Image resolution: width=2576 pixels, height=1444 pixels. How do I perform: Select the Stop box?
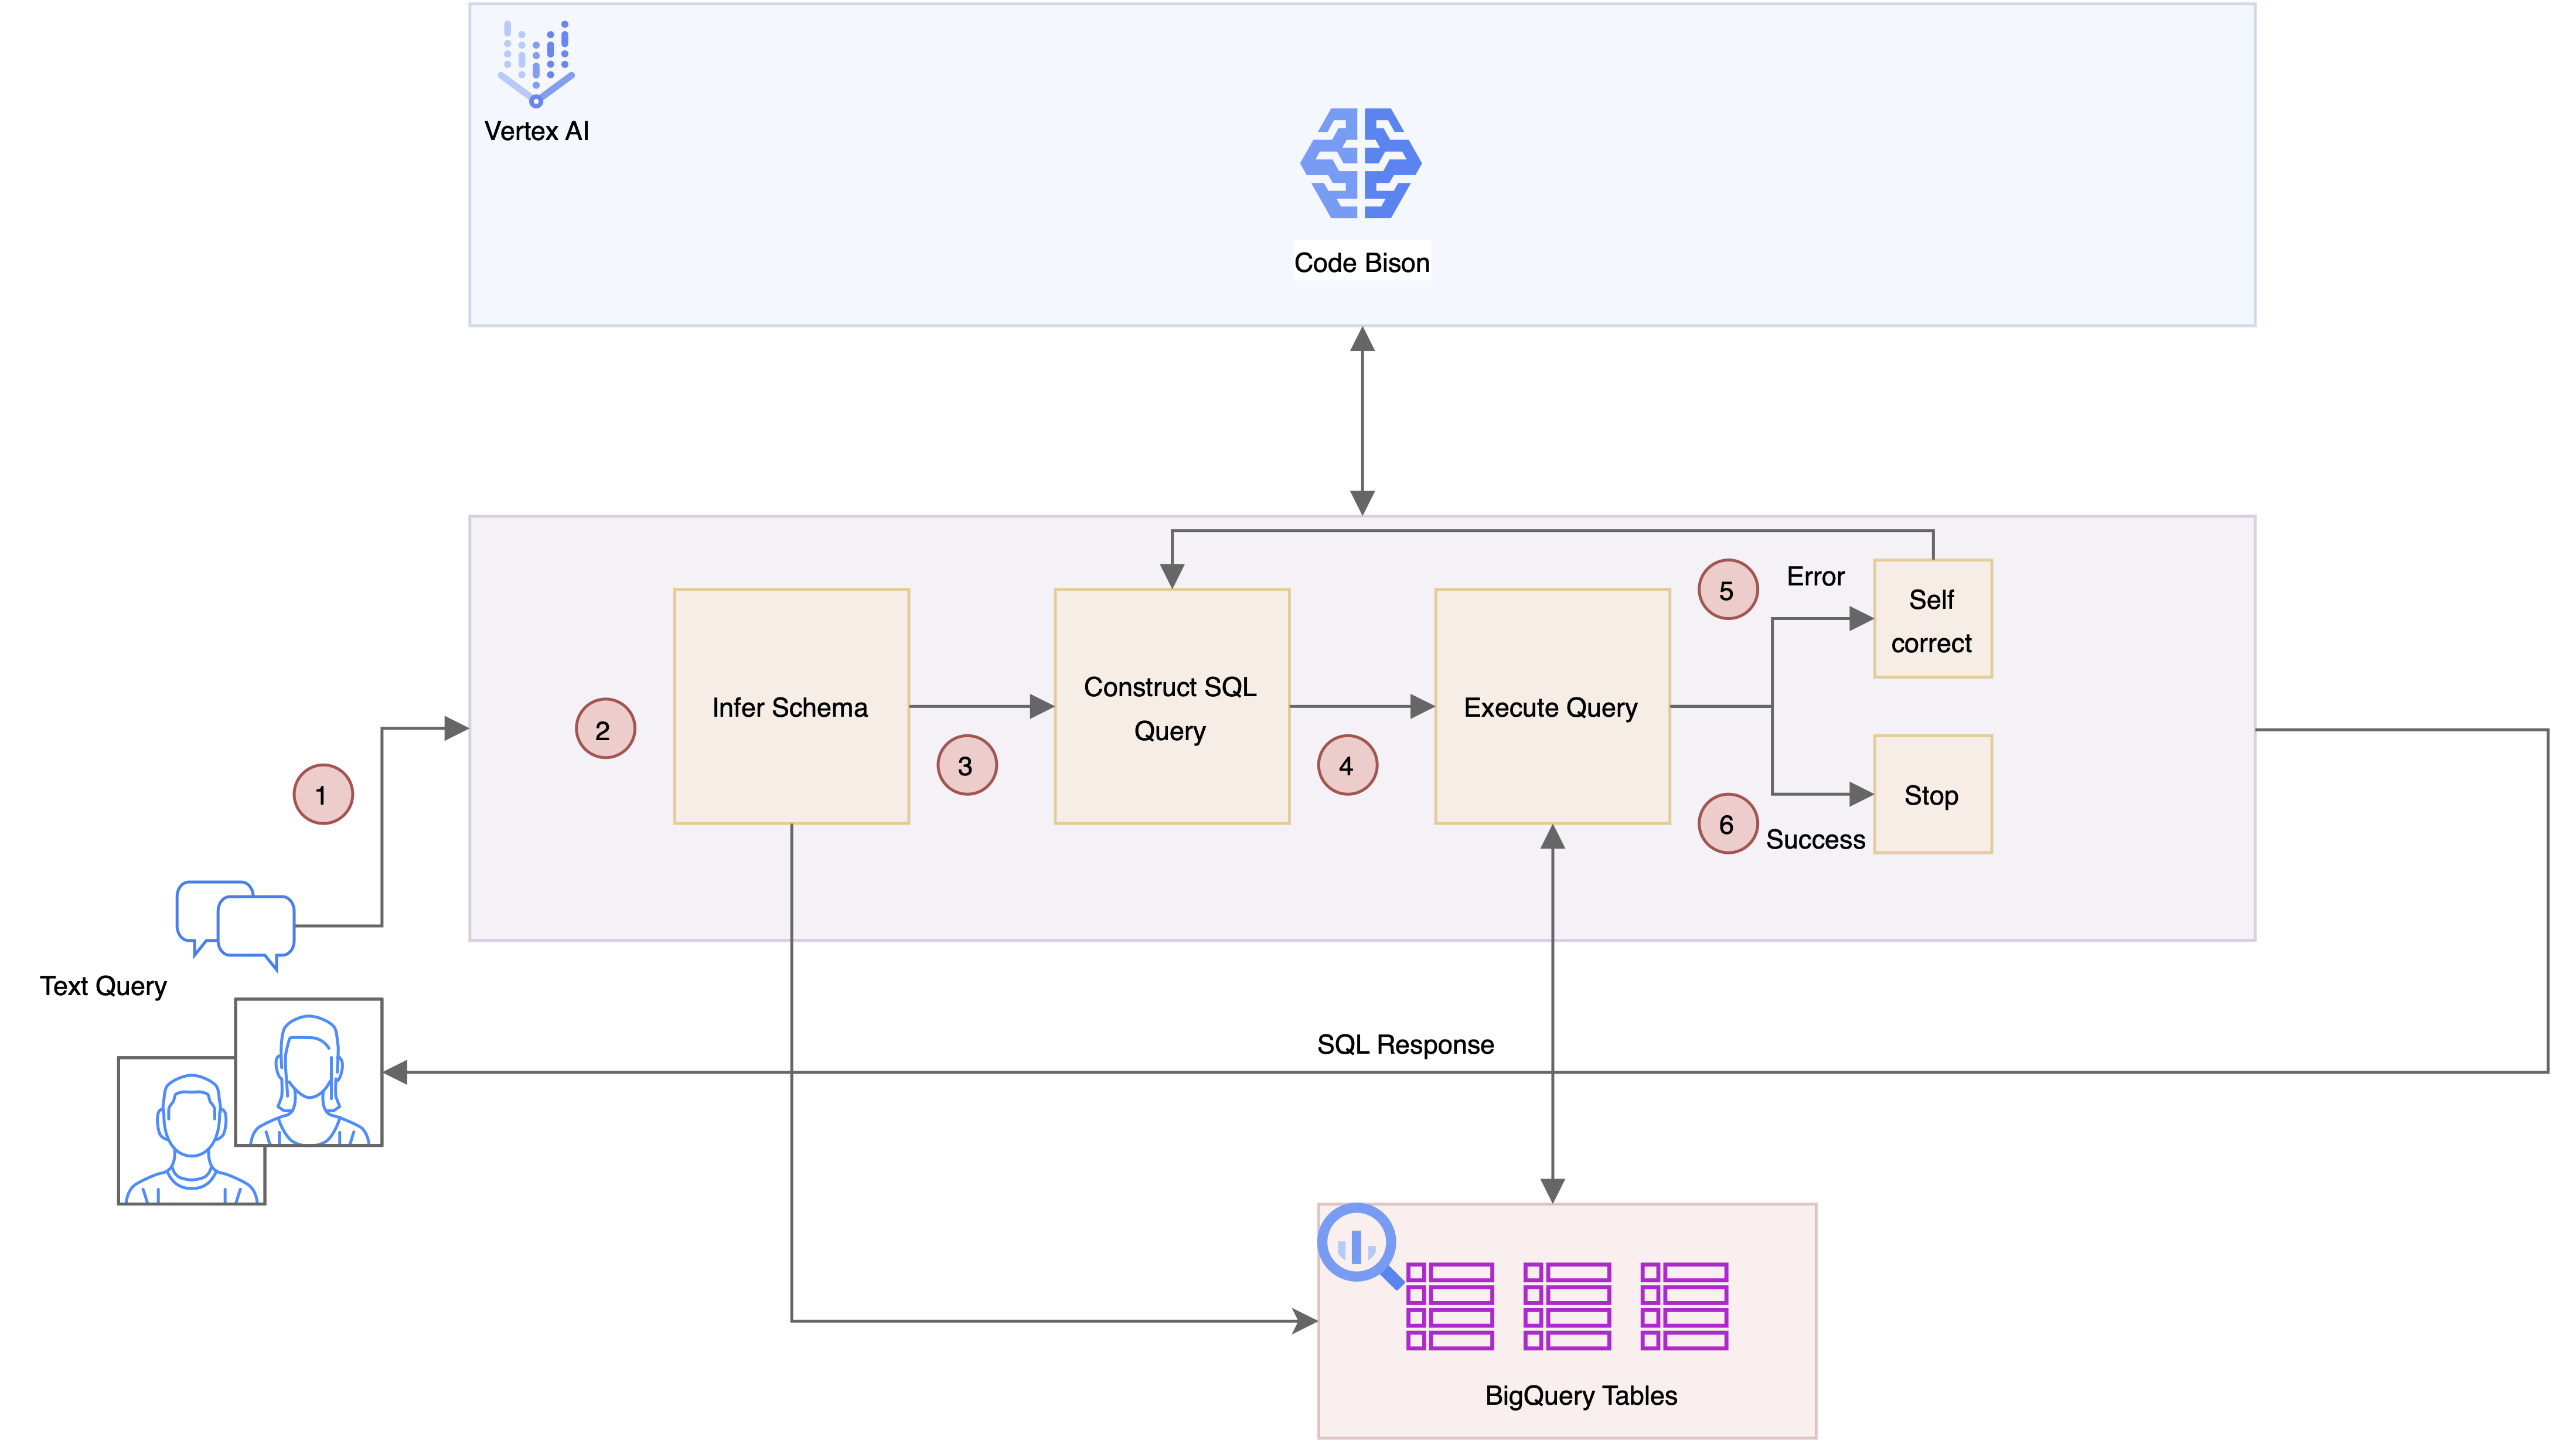tap(1932, 795)
